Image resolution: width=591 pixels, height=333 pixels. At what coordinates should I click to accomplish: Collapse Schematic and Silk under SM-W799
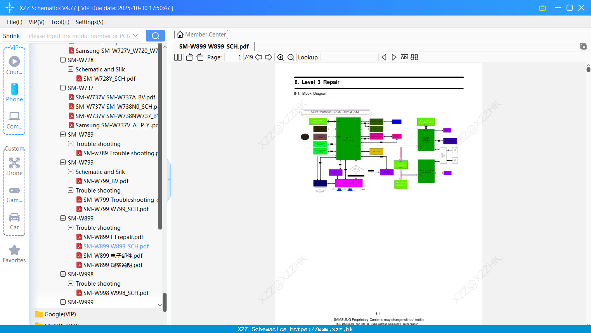[71, 172]
